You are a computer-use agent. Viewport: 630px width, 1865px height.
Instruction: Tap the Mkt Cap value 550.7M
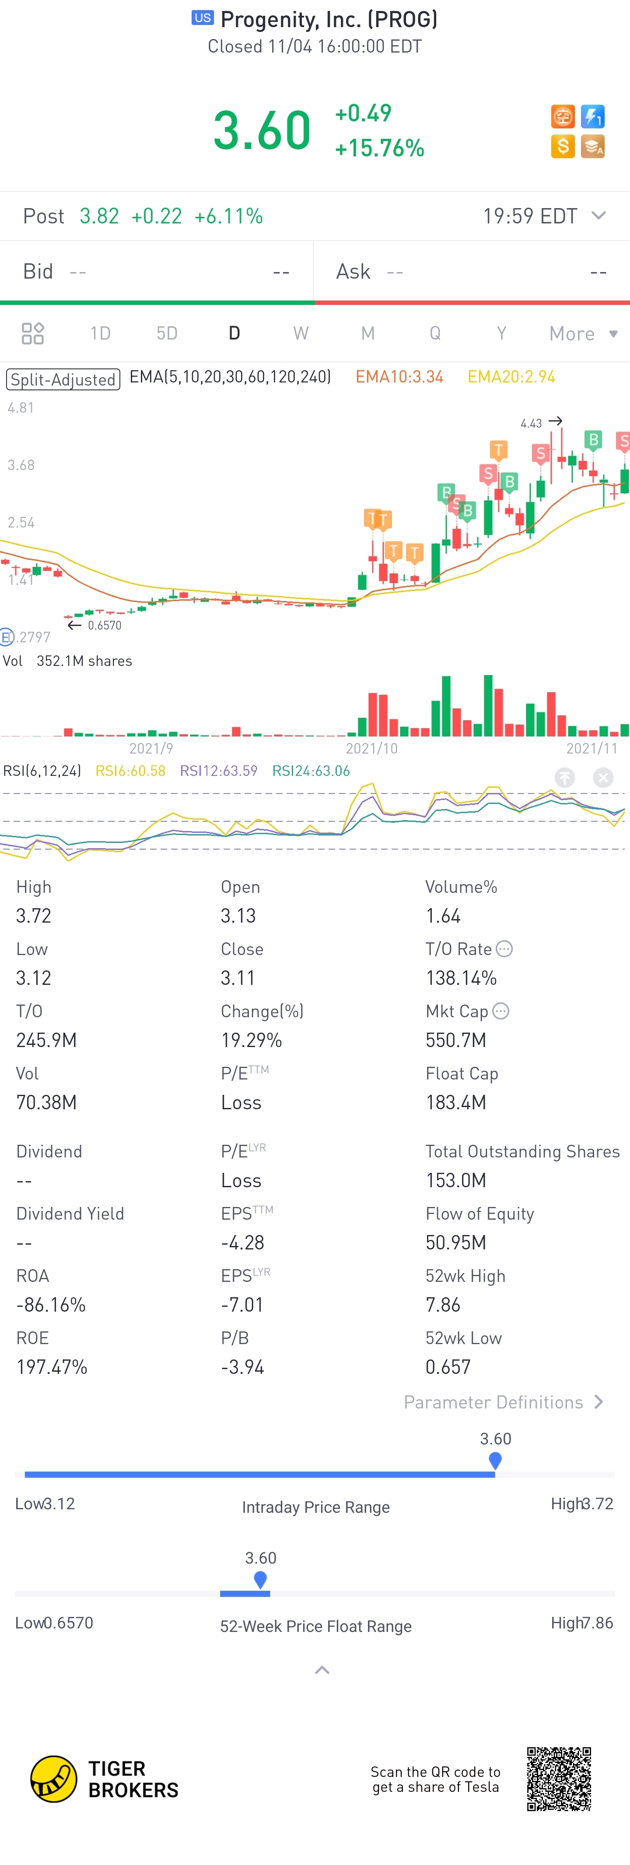point(456,1040)
